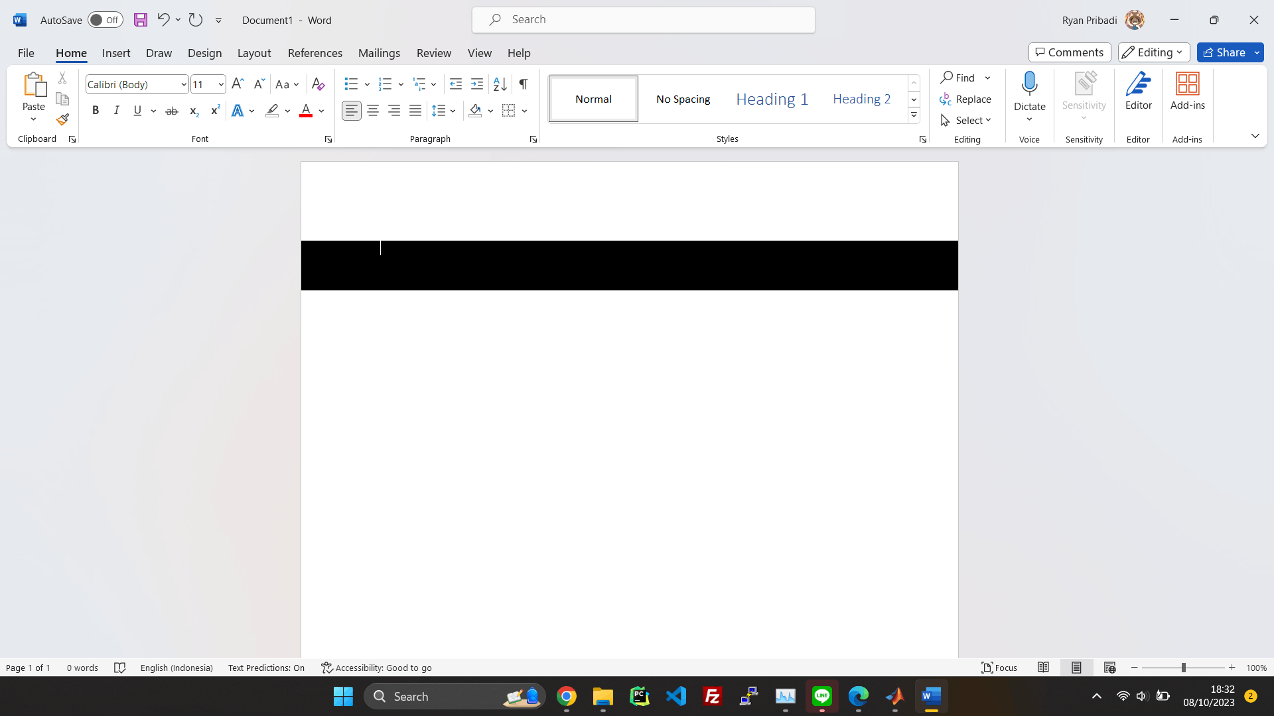The height and width of the screenshot is (716, 1274).
Task: Expand the font size dropdown
Action: pos(221,84)
